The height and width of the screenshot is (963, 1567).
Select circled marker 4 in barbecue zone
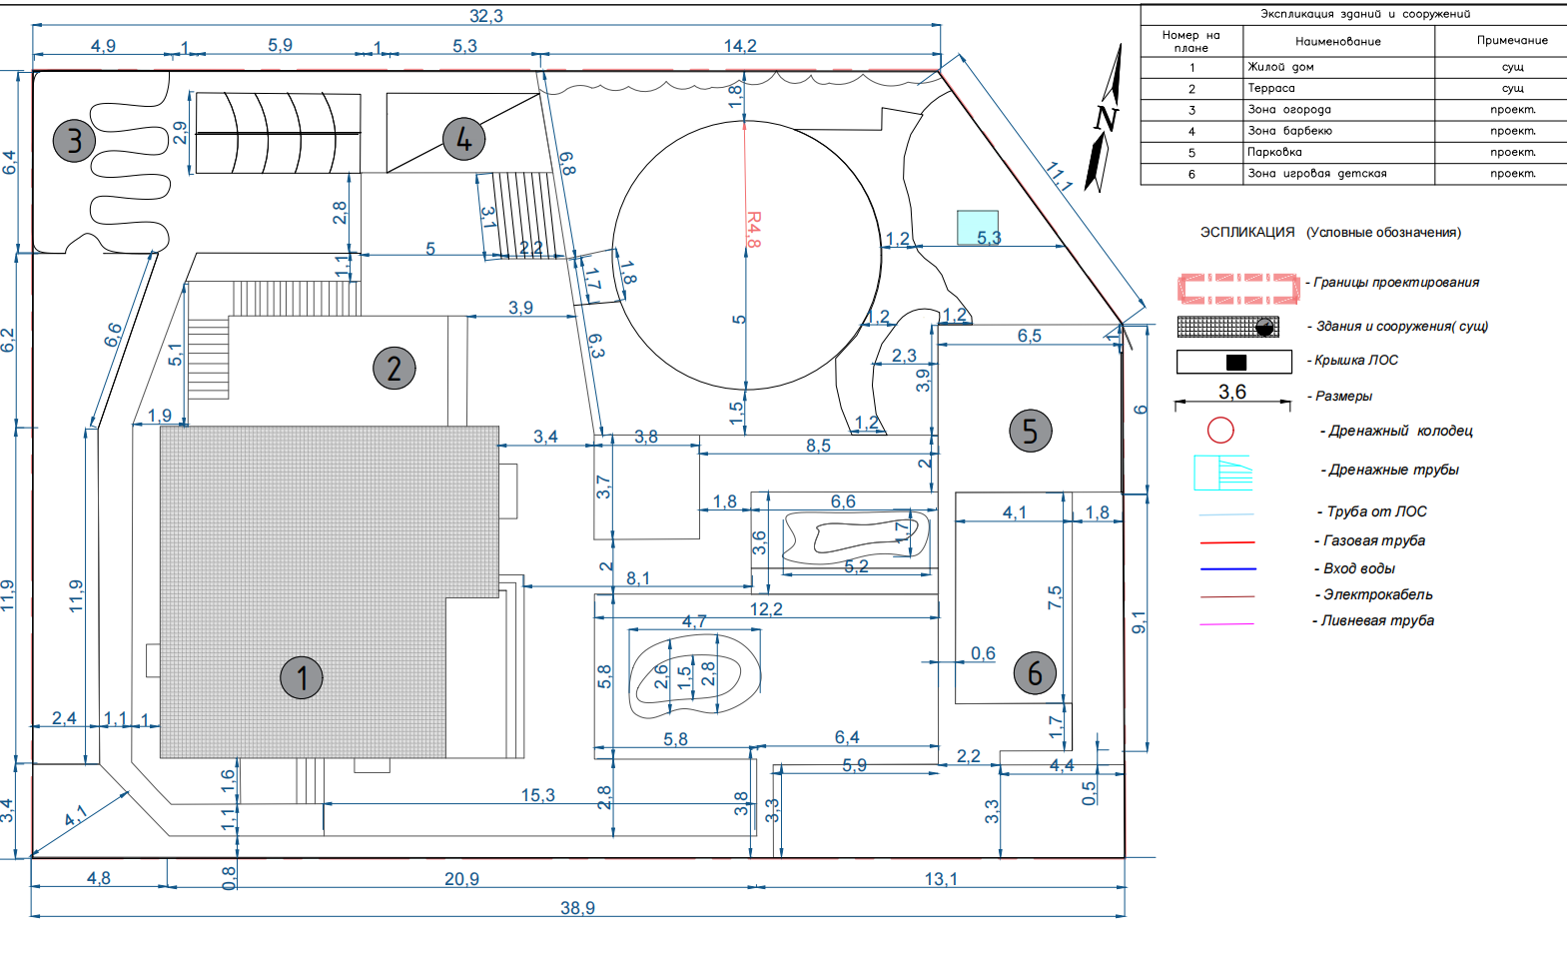(463, 139)
